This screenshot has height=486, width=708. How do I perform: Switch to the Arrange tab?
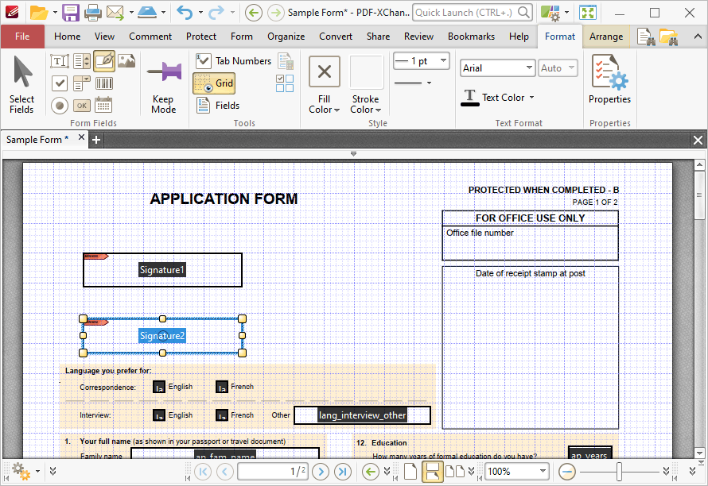tap(606, 37)
